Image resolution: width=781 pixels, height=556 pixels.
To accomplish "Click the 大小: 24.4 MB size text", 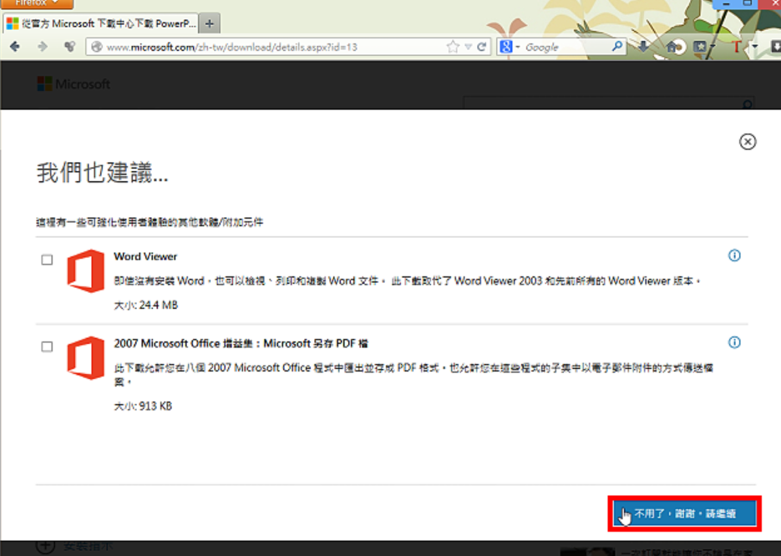I will click(x=146, y=305).
